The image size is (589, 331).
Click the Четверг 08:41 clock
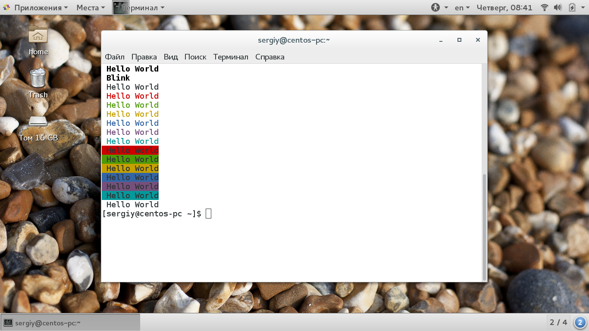[504, 7]
